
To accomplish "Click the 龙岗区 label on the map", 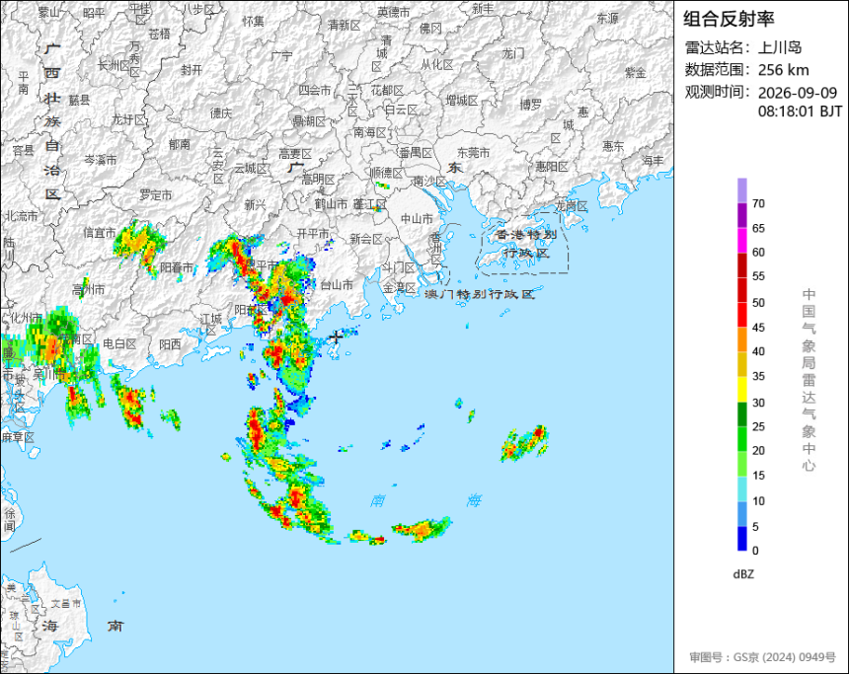I will (x=572, y=206).
